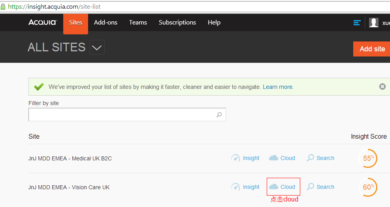390x207 pixels.
Task: Open the Add-ons menu item
Action: coord(106,23)
